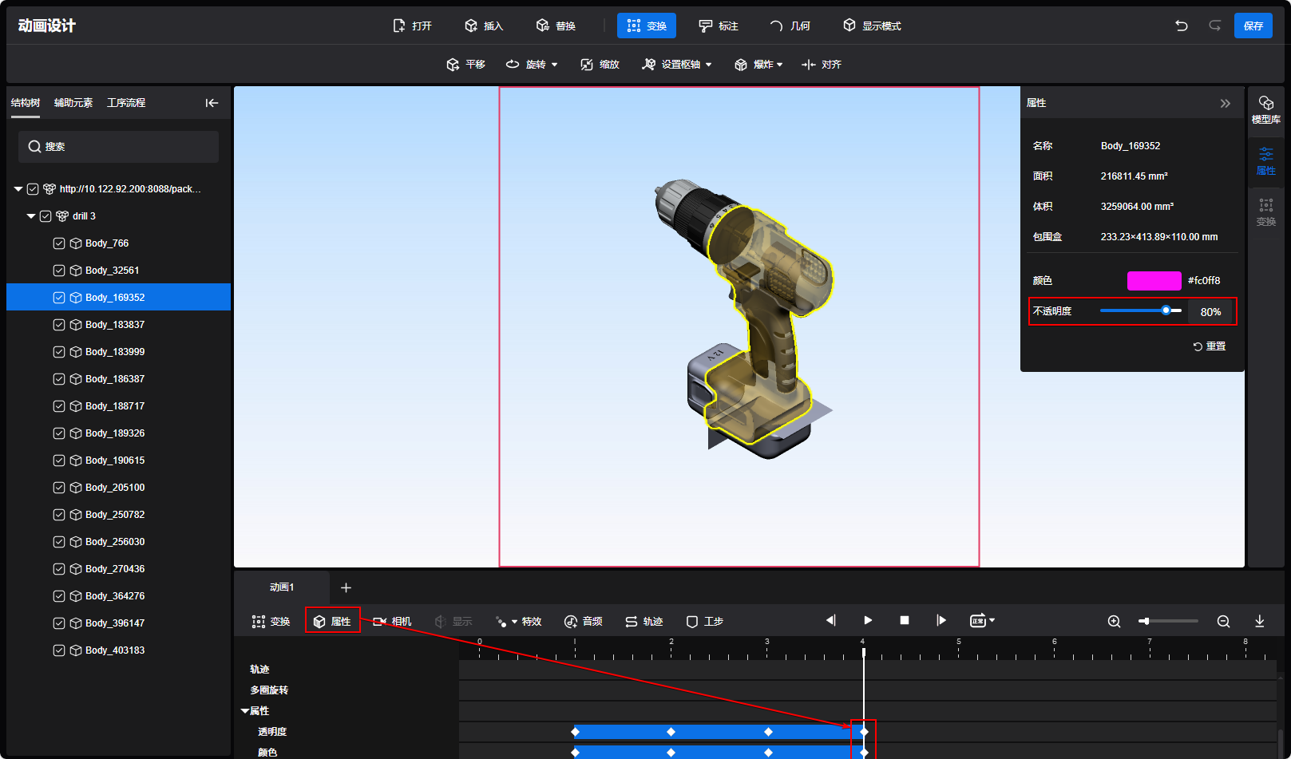The width and height of the screenshot is (1291, 759).
Task: Click the 相机 camera tool in timeline
Action: 392,621
